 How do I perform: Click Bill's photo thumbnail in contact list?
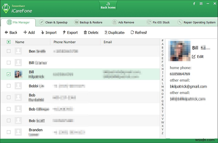18,74
